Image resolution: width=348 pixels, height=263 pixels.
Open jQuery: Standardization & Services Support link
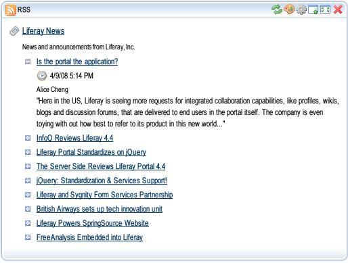pyautogui.click(x=102, y=181)
